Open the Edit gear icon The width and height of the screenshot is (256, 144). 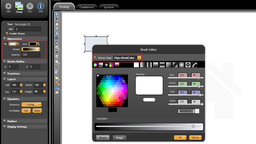[x=9, y=6]
